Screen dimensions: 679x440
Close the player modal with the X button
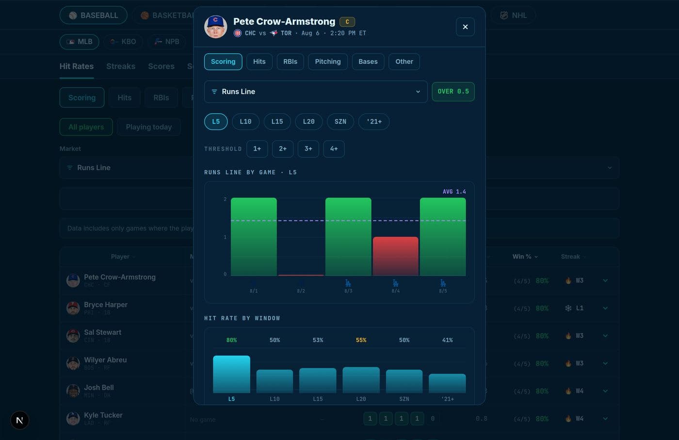point(465,27)
